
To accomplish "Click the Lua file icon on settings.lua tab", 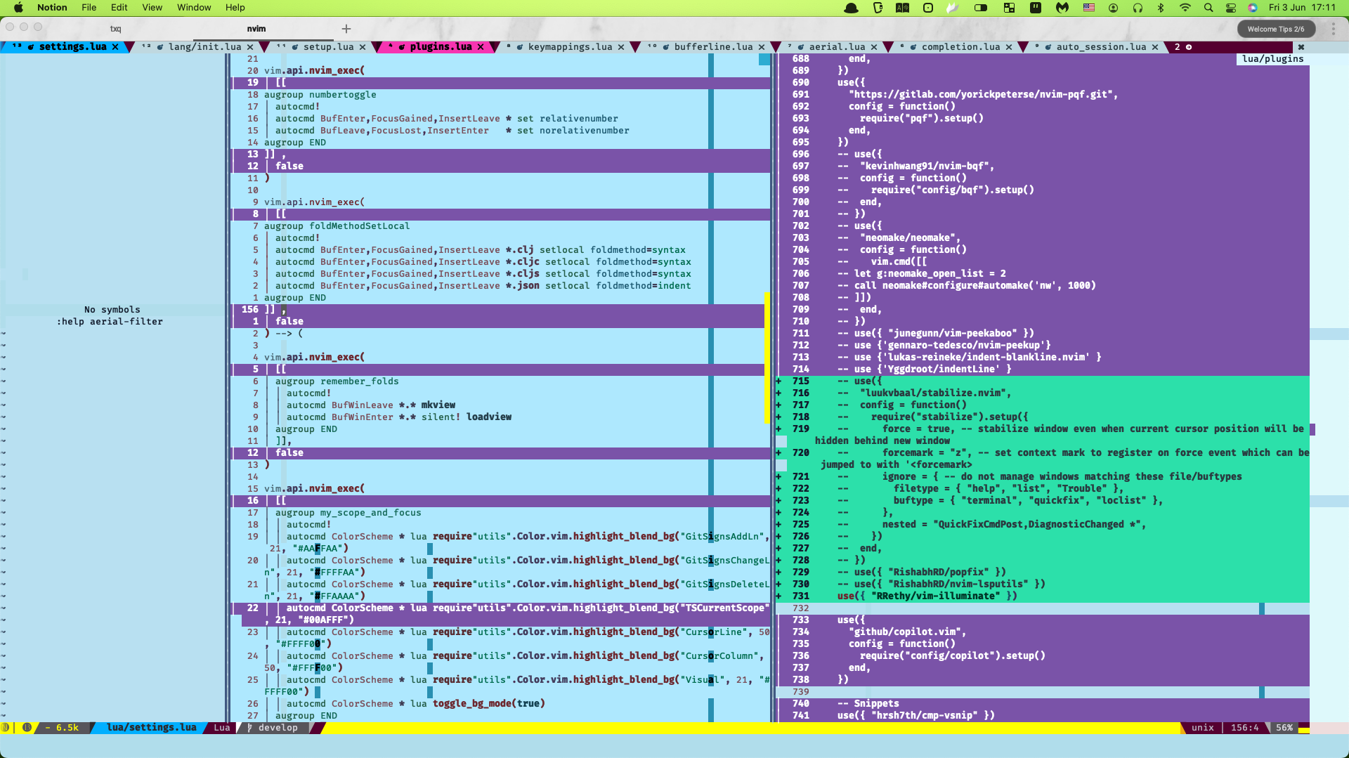I will [x=31, y=47].
